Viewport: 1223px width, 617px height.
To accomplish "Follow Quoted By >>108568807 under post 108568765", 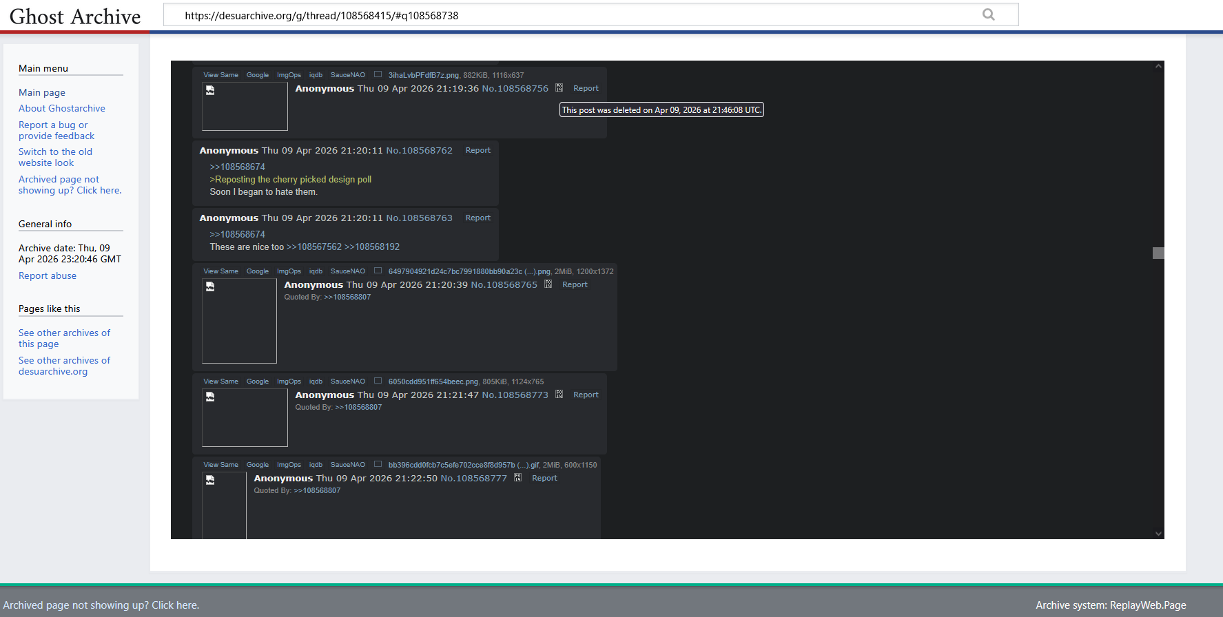I will click(347, 297).
